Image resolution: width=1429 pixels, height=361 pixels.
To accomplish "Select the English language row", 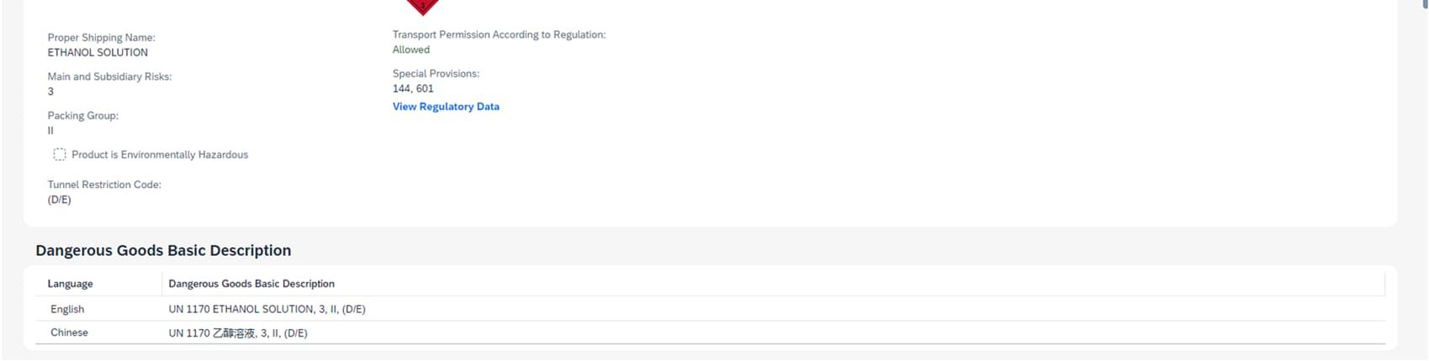I will [x=67, y=309].
